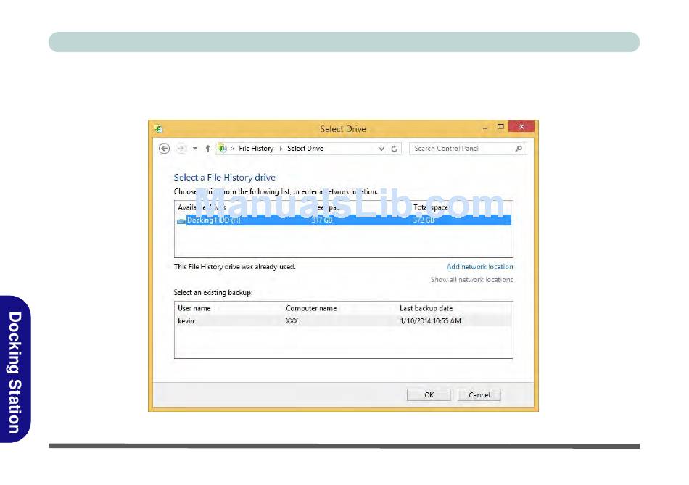The width and height of the screenshot is (689, 485).
Task: Click the address bar location icon
Action: coord(223,149)
